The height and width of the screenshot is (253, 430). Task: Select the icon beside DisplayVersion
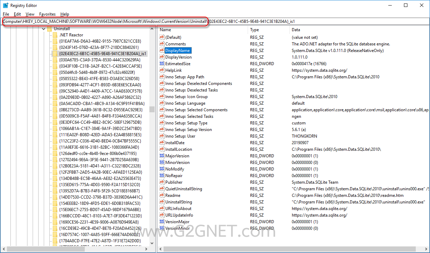[x=162, y=57]
